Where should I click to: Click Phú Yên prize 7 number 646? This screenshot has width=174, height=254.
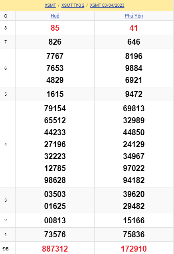coord(134,42)
